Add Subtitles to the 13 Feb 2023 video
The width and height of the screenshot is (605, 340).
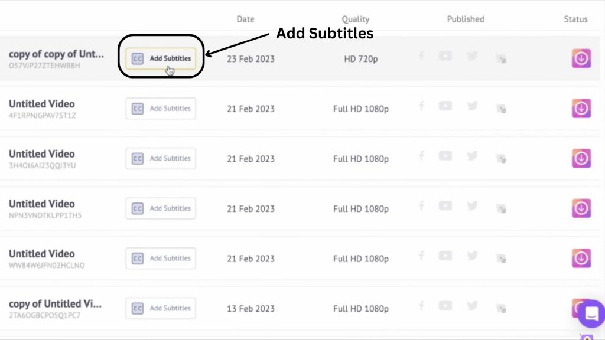click(x=161, y=308)
